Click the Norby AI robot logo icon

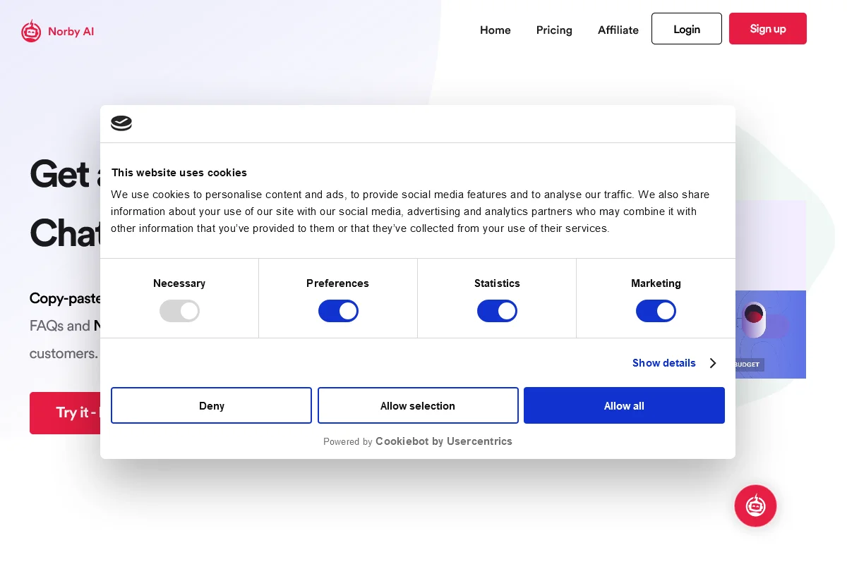pos(31,31)
